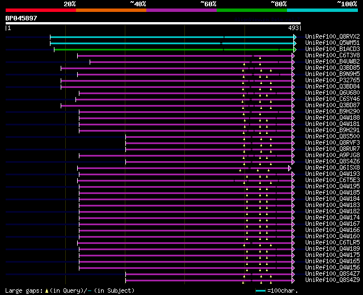Screen dimensions: 363x295
Task: Click the white query sequence bar
Action: tap(153, 23)
